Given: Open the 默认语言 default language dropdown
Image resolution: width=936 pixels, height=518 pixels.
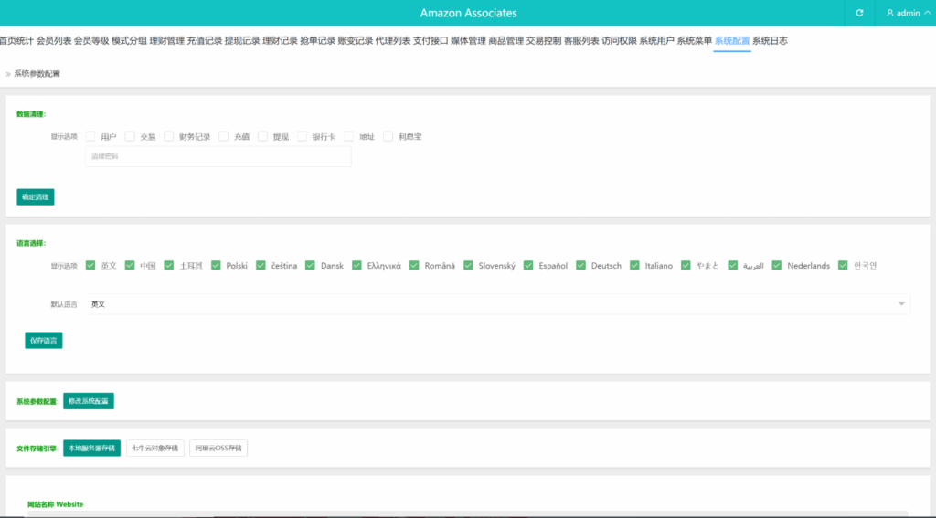Looking at the screenshot, I should click(x=498, y=303).
